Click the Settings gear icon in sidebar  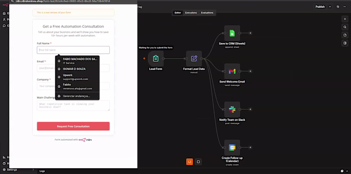pos(4,170)
